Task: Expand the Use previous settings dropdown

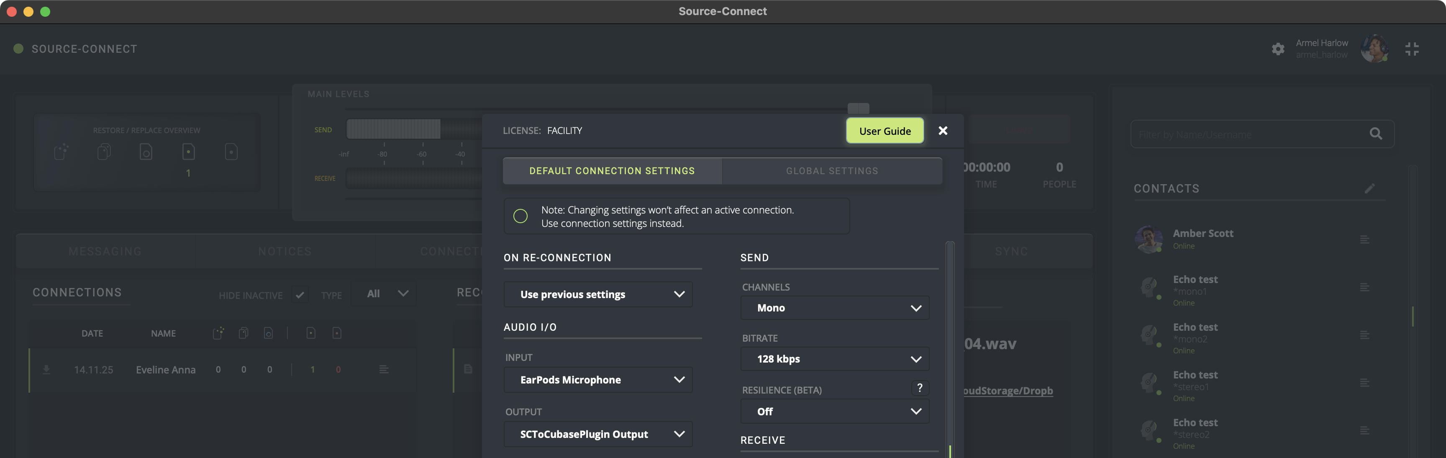Action: click(x=598, y=294)
